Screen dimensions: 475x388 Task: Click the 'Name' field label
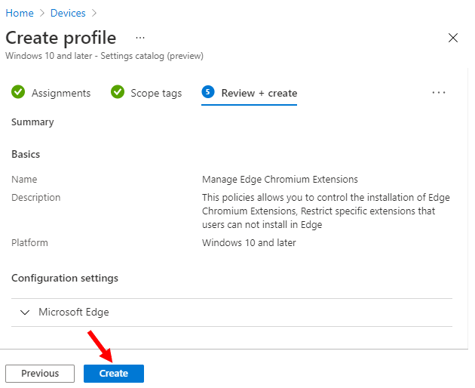[x=24, y=180]
